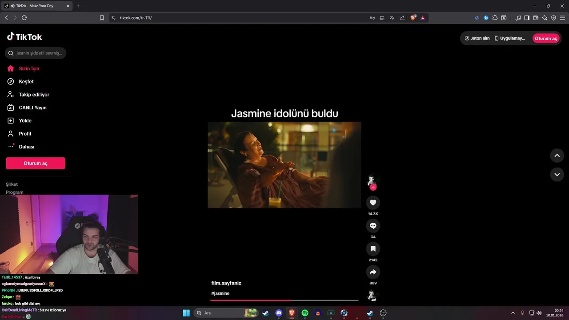Go to previous video with up arrow
Image resolution: width=569 pixels, height=320 pixels.
tap(557, 156)
